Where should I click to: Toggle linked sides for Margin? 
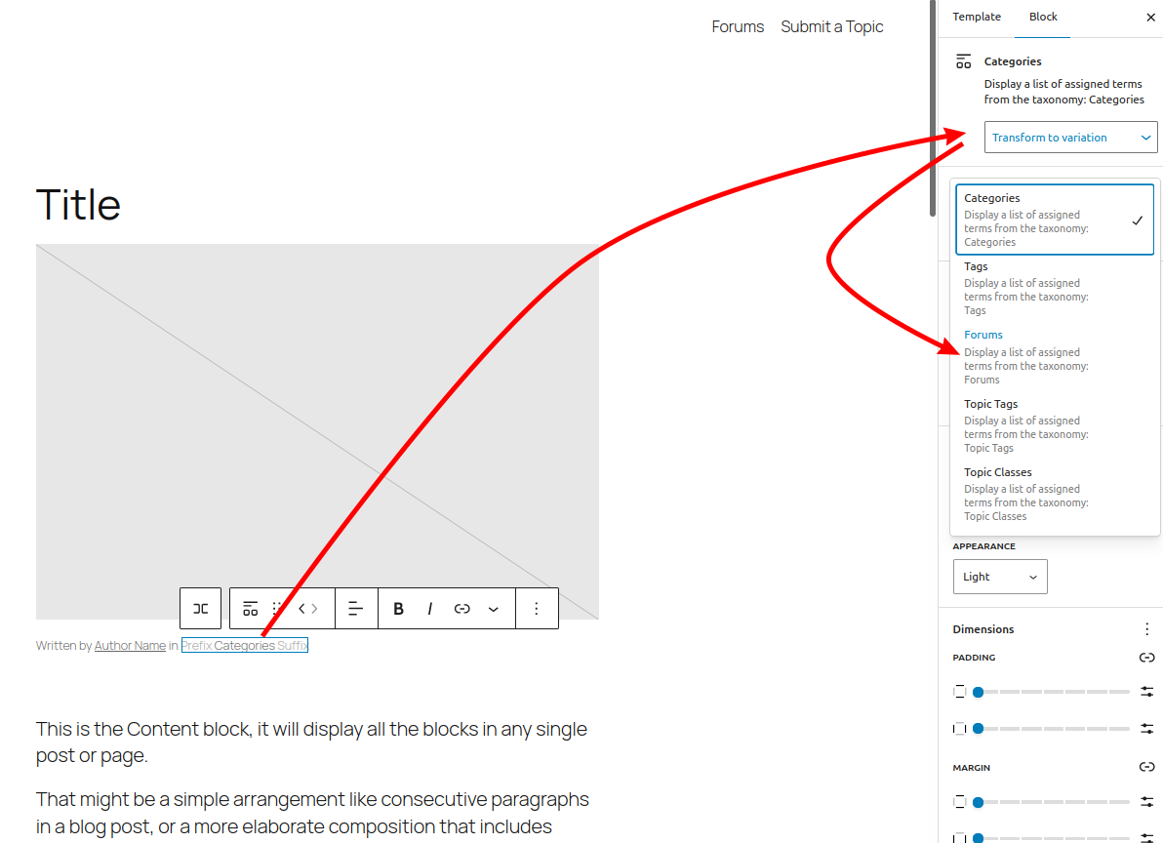pos(1146,768)
